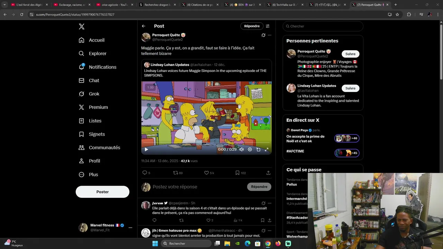This screenshot has width=443, height=249.
Task: Open Chrome extensions puzzle icon
Action: pos(409,15)
